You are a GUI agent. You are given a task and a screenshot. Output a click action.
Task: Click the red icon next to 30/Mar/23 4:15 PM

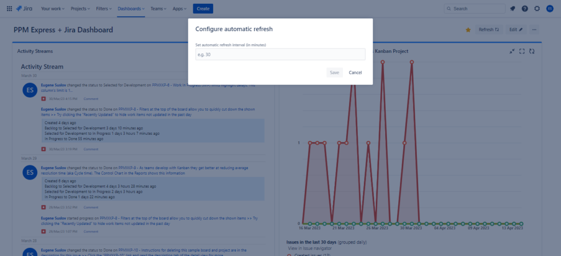click(43, 99)
